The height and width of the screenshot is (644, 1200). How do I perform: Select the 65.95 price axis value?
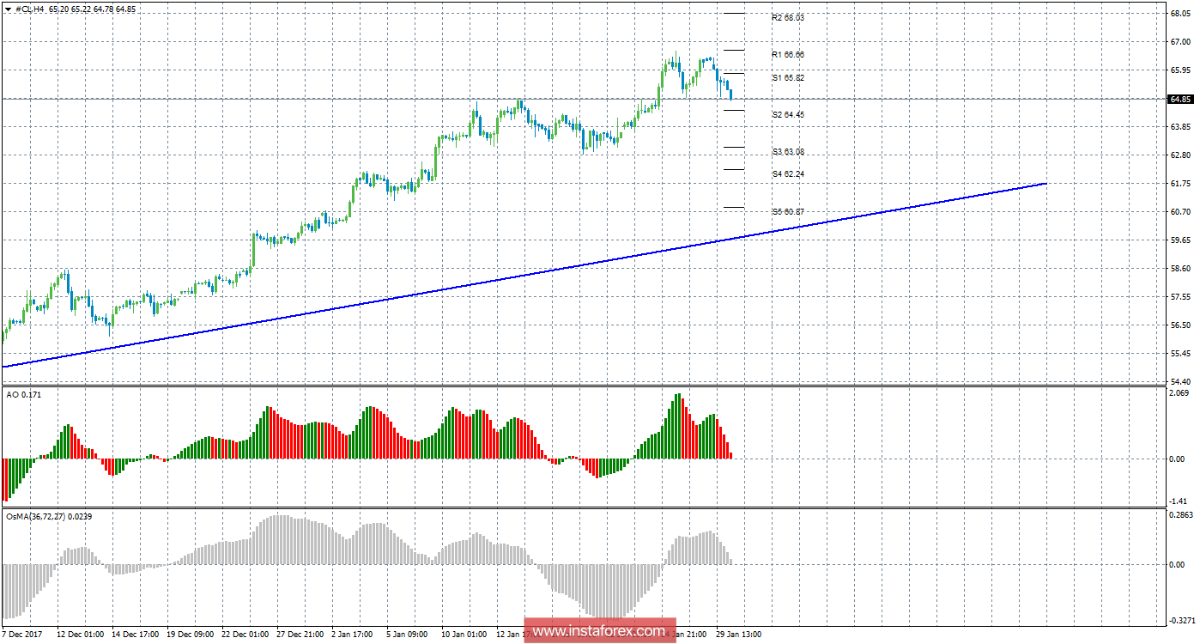coord(1180,70)
